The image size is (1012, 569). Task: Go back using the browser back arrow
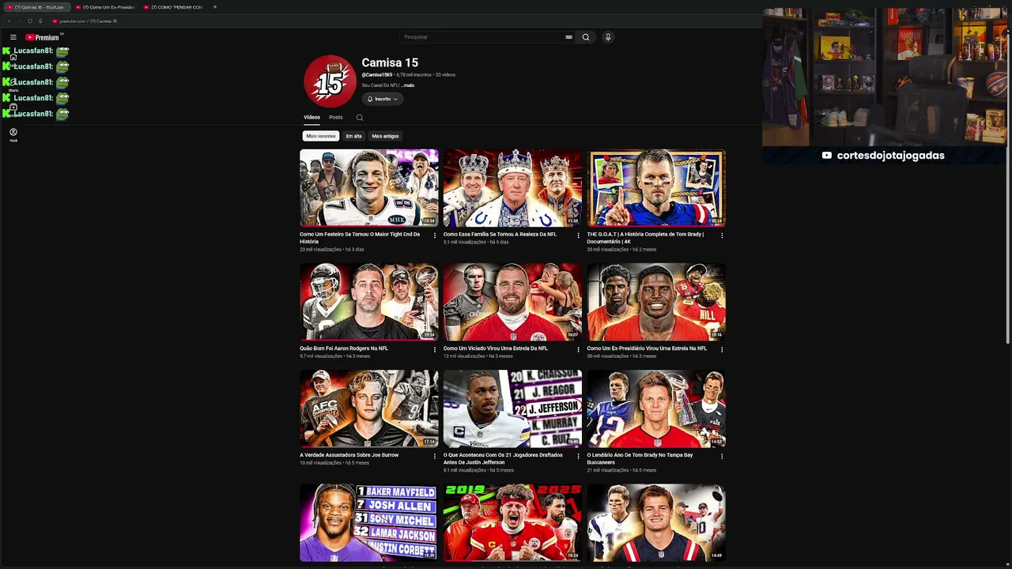pos(9,21)
